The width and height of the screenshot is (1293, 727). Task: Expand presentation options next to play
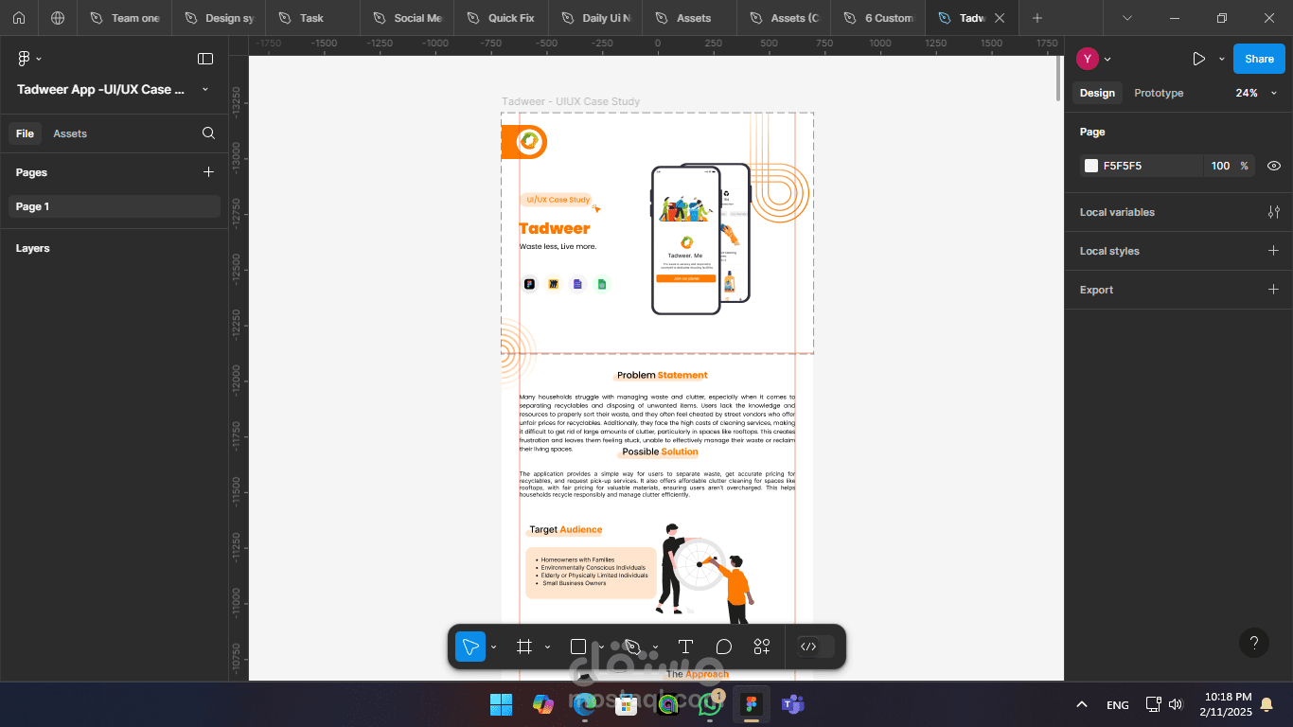click(x=1221, y=59)
